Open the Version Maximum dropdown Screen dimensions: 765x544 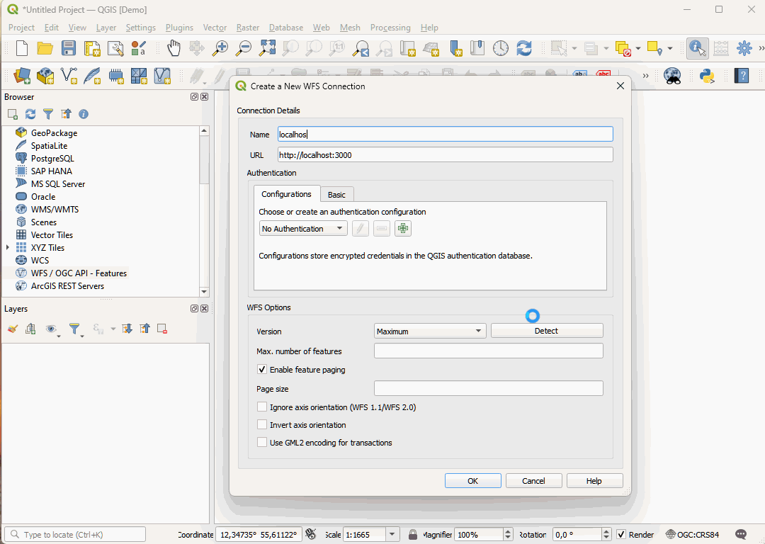430,331
